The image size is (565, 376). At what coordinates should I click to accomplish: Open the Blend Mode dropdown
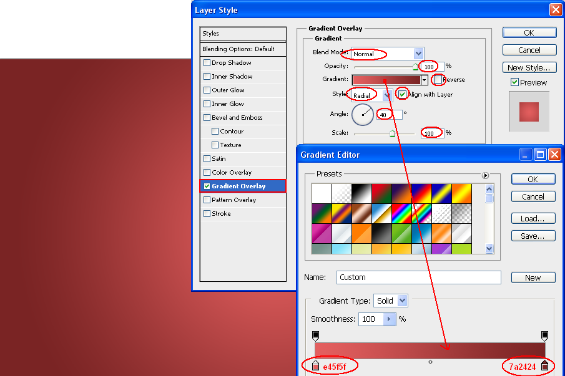pos(418,54)
